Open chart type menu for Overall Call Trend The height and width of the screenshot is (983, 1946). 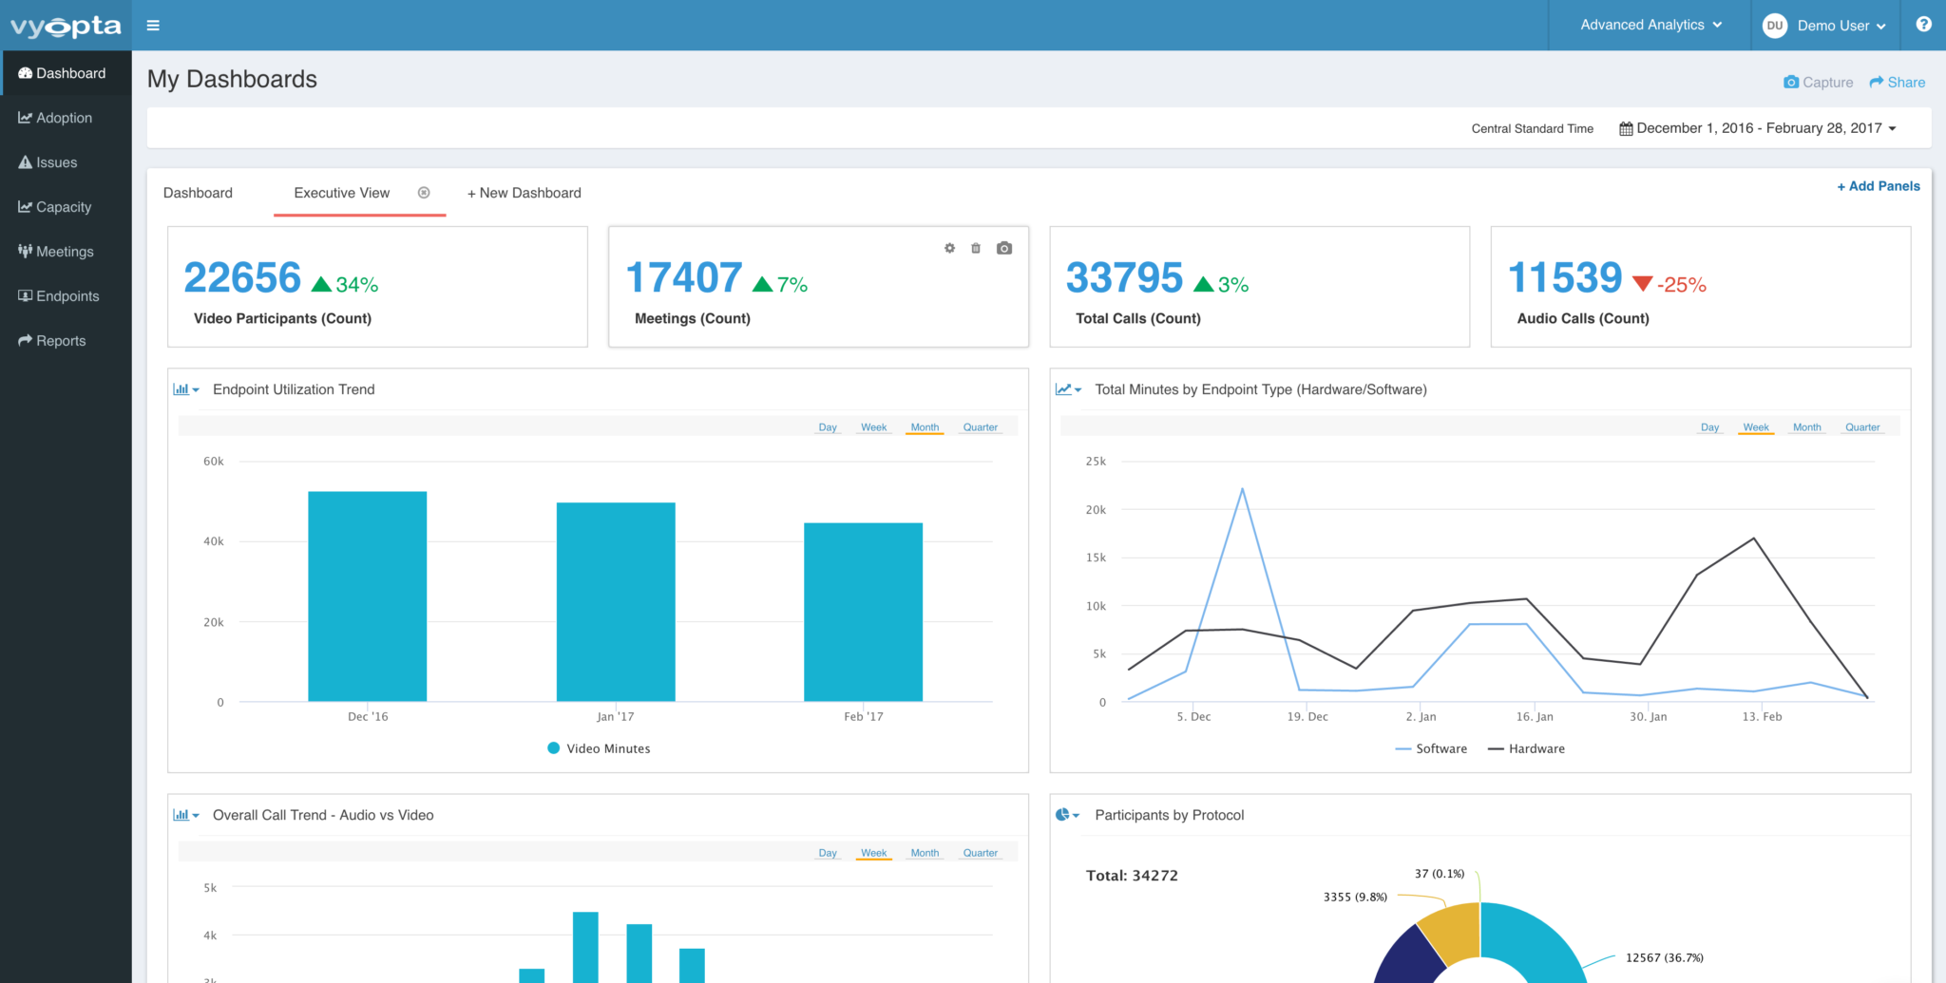click(186, 815)
